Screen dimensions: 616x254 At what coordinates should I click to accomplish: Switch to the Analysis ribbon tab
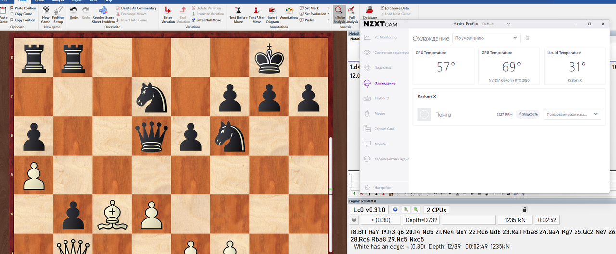pyautogui.click(x=58, y=1)
